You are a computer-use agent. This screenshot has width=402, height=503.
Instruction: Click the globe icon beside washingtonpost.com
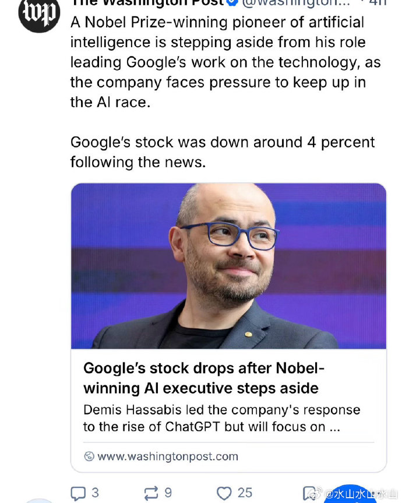pyautogui.click(x=89, y=456)
